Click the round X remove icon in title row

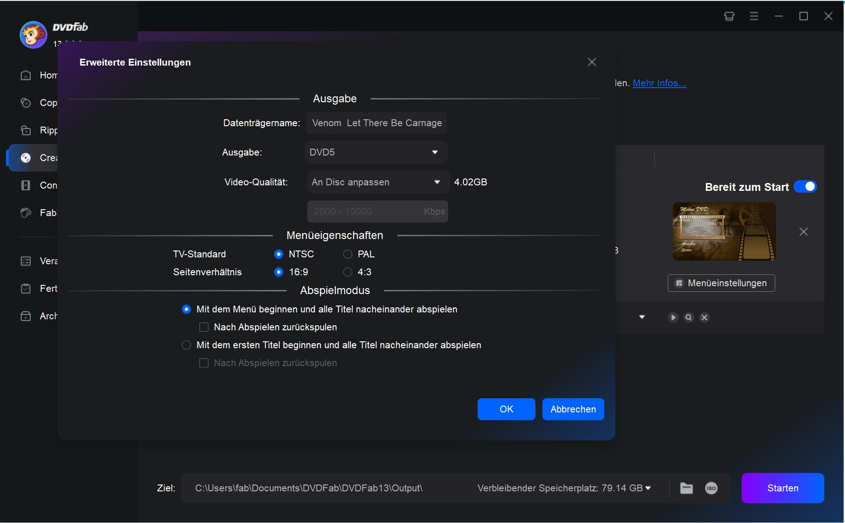704,317
